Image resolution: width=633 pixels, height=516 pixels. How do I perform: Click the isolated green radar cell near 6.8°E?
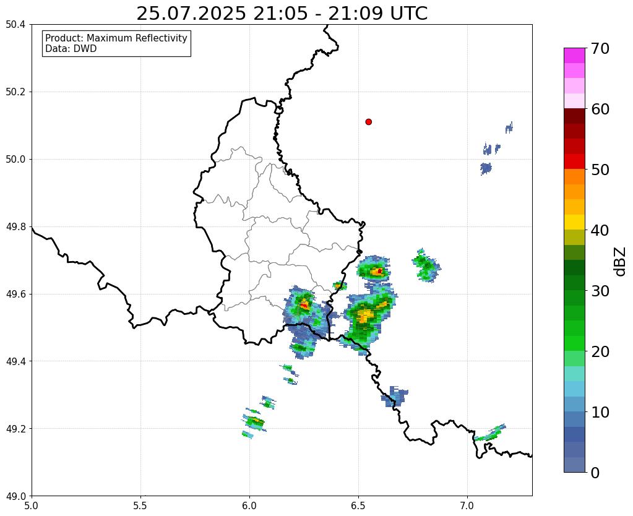tap(426, 265)
